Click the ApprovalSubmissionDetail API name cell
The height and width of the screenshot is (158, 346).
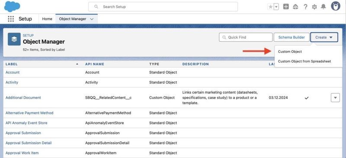(x=107, y=143)
